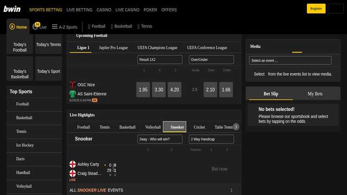Open the A-Z Sports hamburger menu
The height and width of the screenshot is (195, 347).
(65, 27)
